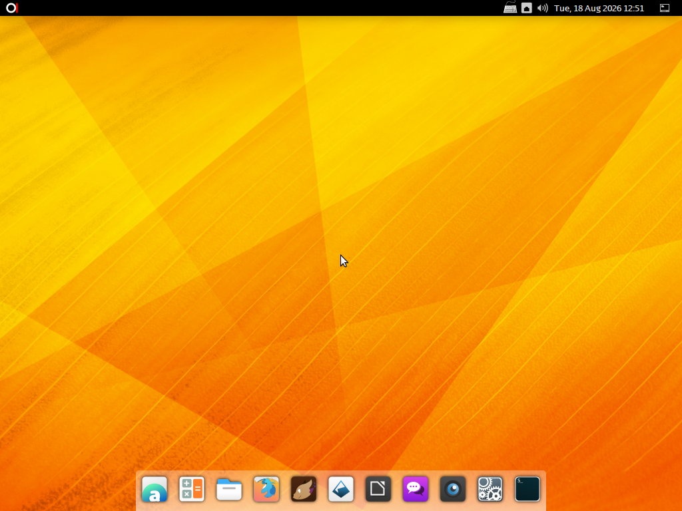Click the keyboard layout tray icon
This screenshot has height=511, width=682.
point(510,8)
